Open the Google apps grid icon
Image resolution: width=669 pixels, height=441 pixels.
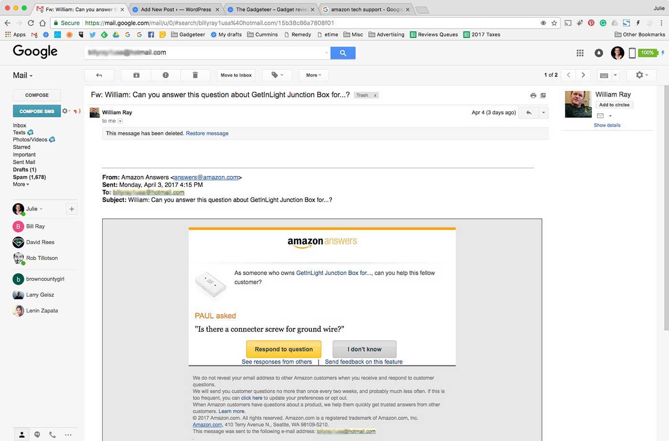(x=580, y=53)
